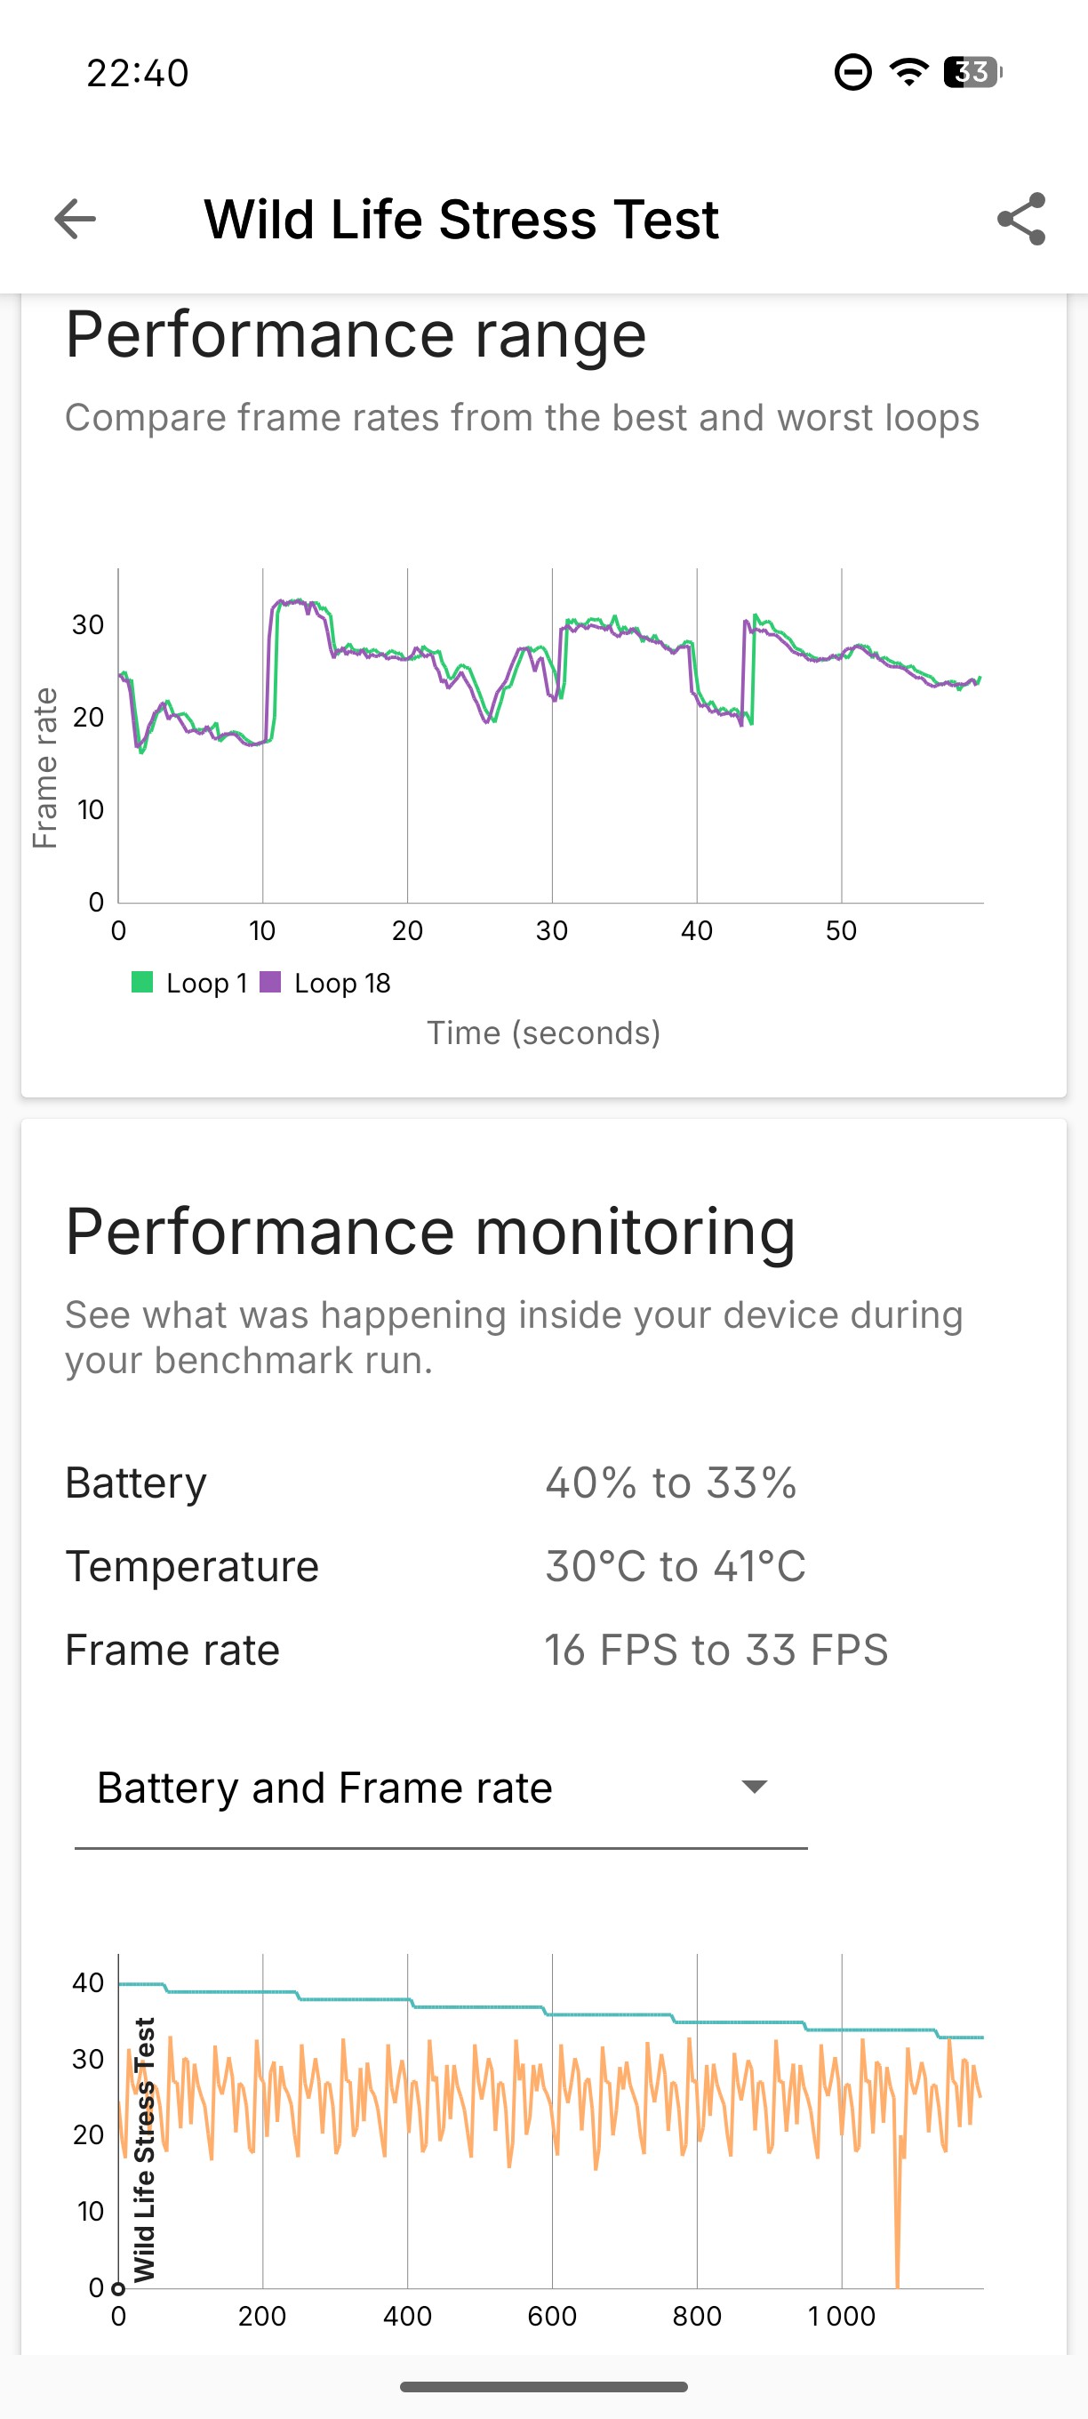Tap the green Loop 1 legend swatch
Screen dimensions: 1088x2419
[x=141, y=982]
